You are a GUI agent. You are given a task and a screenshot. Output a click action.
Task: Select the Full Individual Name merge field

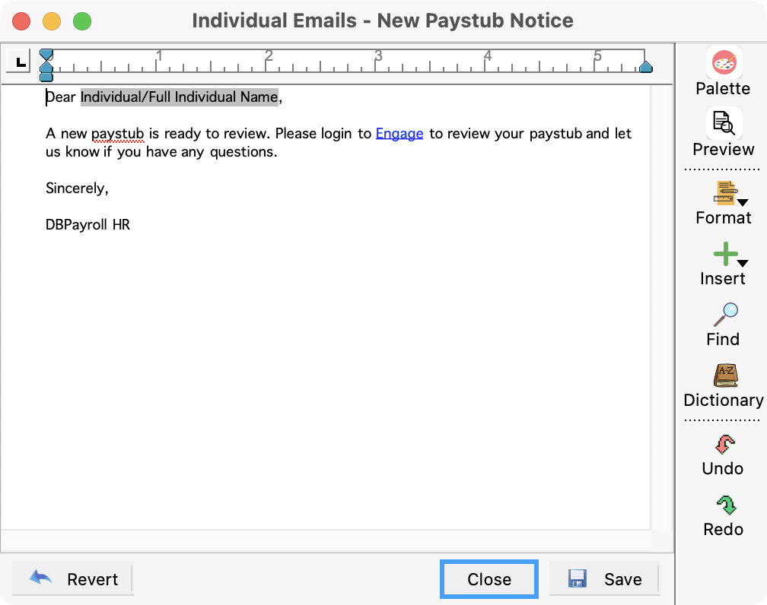click(x=180, y=97)
